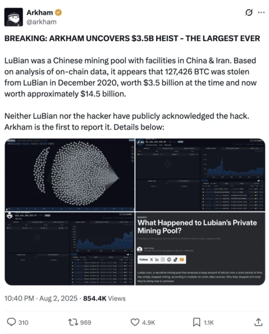Image resolution: width=269 pixels, height=334 pixels.
Task: Like the post with heart icon
Action: (135, 322)
